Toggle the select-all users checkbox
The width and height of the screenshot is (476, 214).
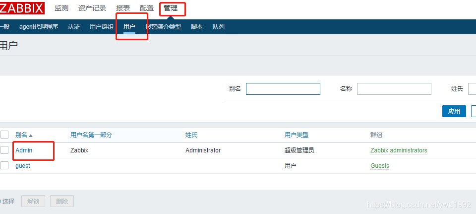point(4,135)
